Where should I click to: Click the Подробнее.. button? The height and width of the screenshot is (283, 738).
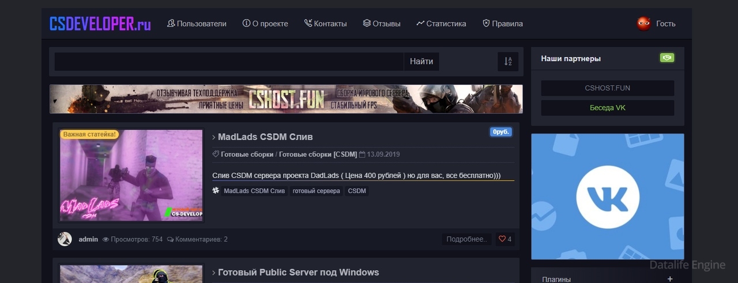pyautogui.click(x=467, y=239)
